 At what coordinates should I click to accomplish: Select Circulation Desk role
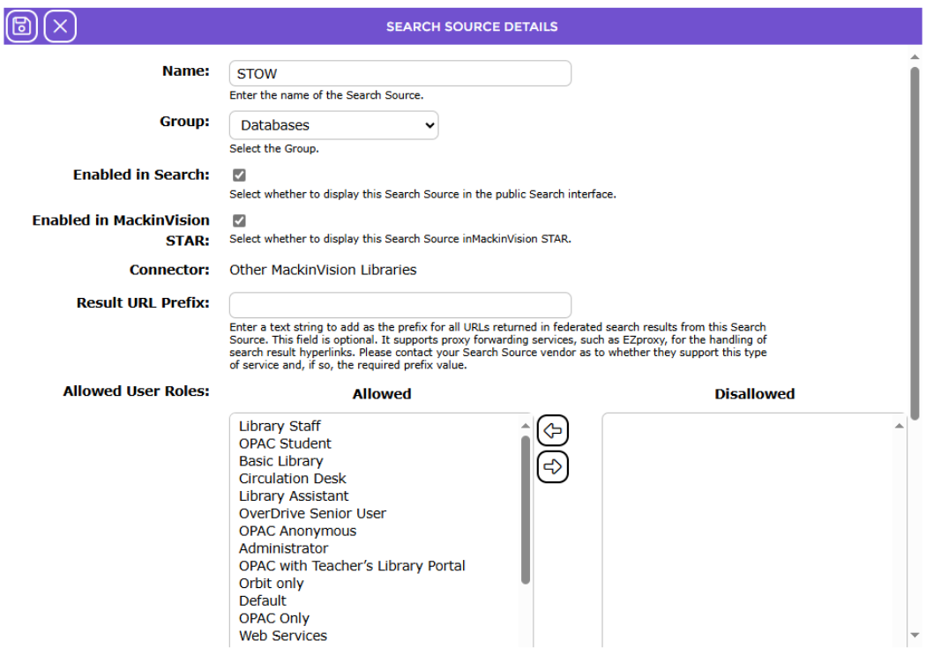pyautogui.click(x=292, y=478)
